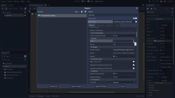This screenshot has height=98, width=175.
Task: Open Align Center dropdown in Inspector
Action: tap(166, 35)
